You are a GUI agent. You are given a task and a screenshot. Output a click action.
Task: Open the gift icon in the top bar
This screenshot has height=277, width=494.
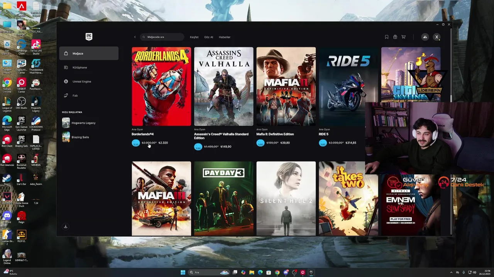pos(395,37)
